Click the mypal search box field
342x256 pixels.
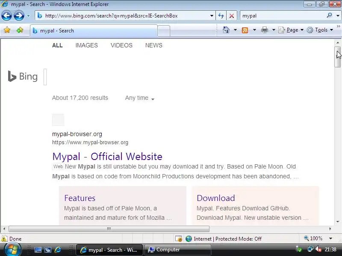click(x=283, y=16)
